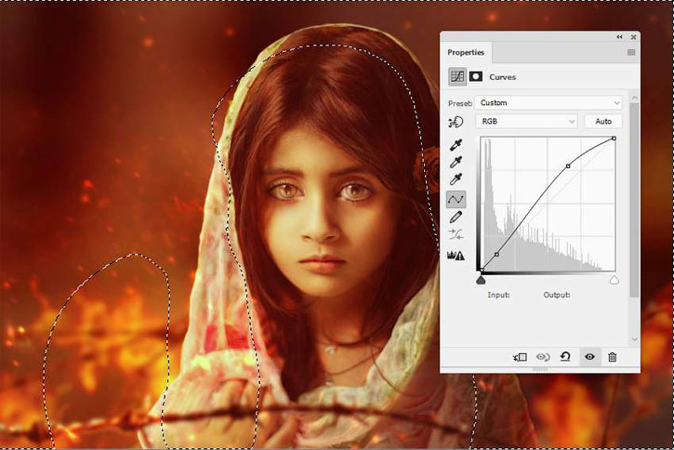674x450 pixels.
Task: Click the Input value label
Action: click(498, 295)
